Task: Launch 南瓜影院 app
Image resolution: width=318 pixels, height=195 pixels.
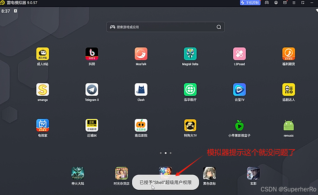Action: 141,125
